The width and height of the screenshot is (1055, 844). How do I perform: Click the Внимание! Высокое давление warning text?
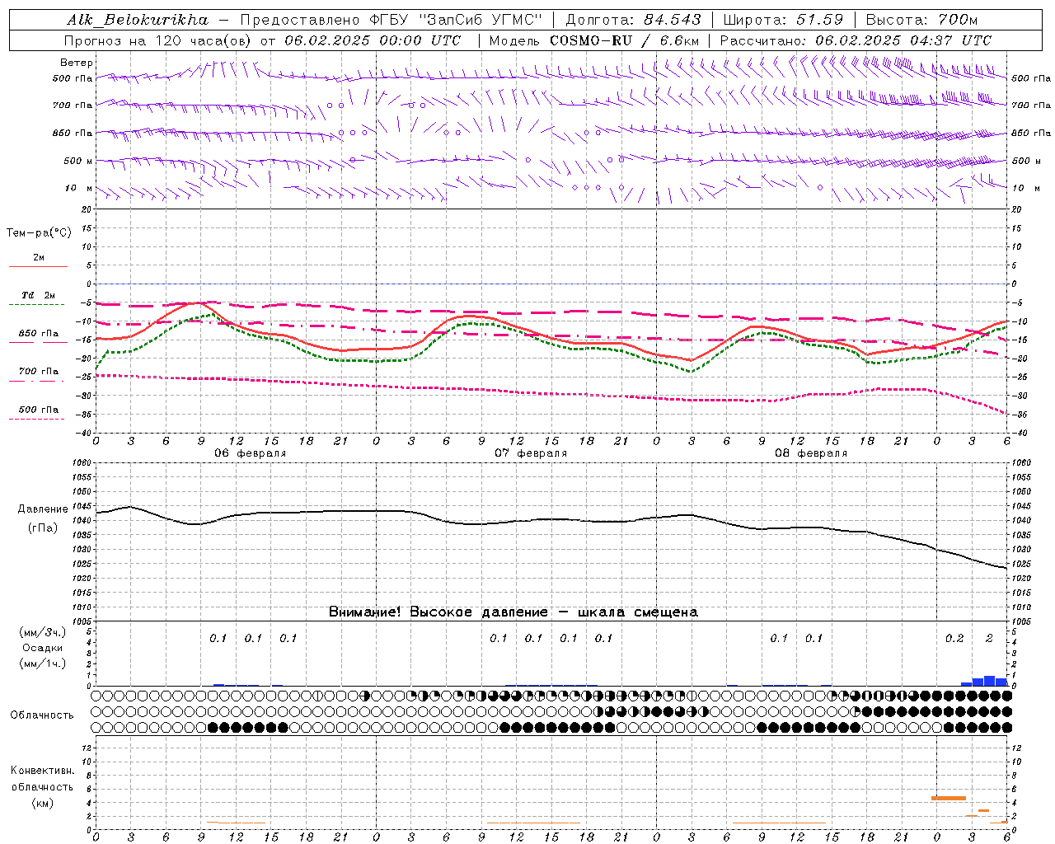(x=513, y=612)
